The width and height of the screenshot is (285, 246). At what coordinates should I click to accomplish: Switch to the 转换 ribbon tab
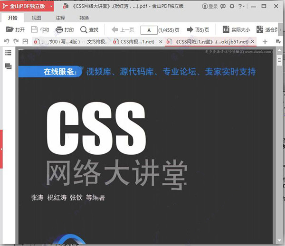(x=84, y=18)
